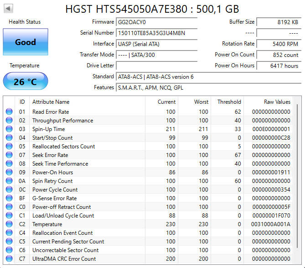This screenshot has height=268, width=305.
Task: Select the Throughput Performance row name
Action: (x=62, y=121)
